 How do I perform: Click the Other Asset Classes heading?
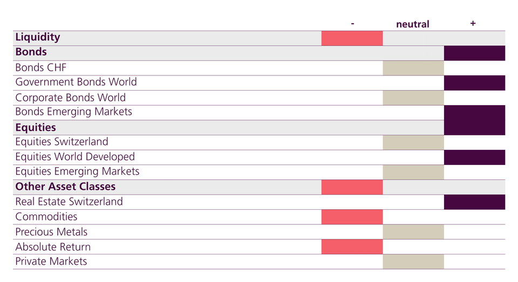click(x=65, y=187)
